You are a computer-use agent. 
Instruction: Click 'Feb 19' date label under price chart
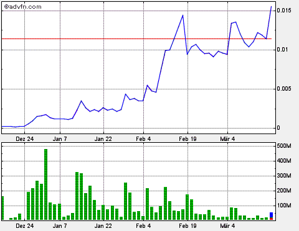point(187,138)
